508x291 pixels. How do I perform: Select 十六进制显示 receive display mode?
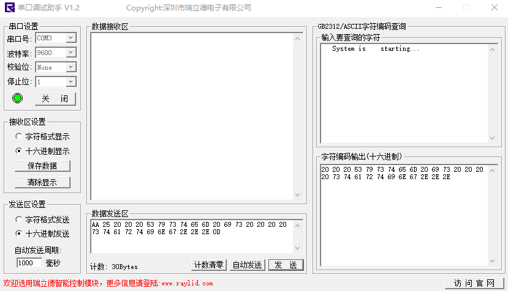click(x=19, y=151)
